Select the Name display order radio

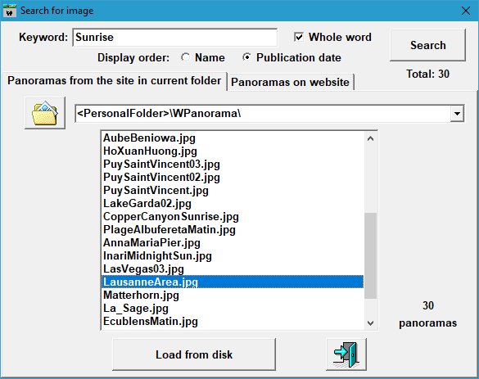186,57
